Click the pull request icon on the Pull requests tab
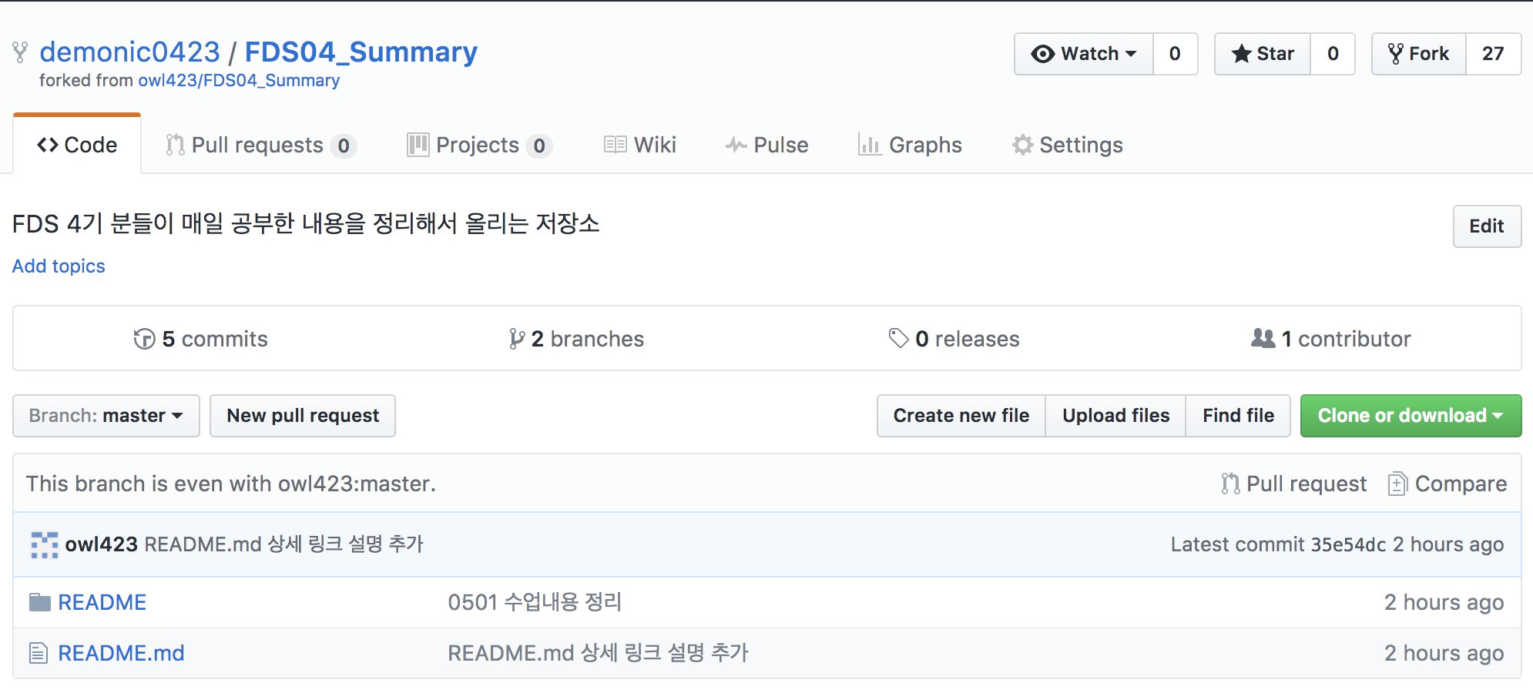Viewport: 1533px width, 693px height. [175, 145]
